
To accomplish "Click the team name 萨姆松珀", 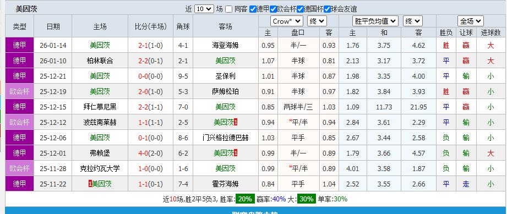I will (x=225, y=91).
